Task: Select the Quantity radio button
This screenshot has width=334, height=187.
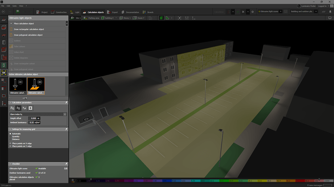Action: 10,137
